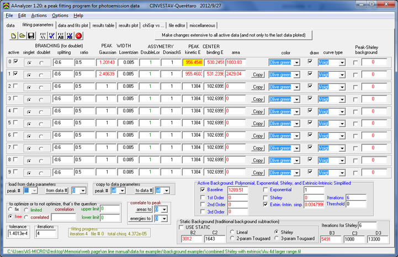
Task: Click the red stop icon
Action: (79, 35)
